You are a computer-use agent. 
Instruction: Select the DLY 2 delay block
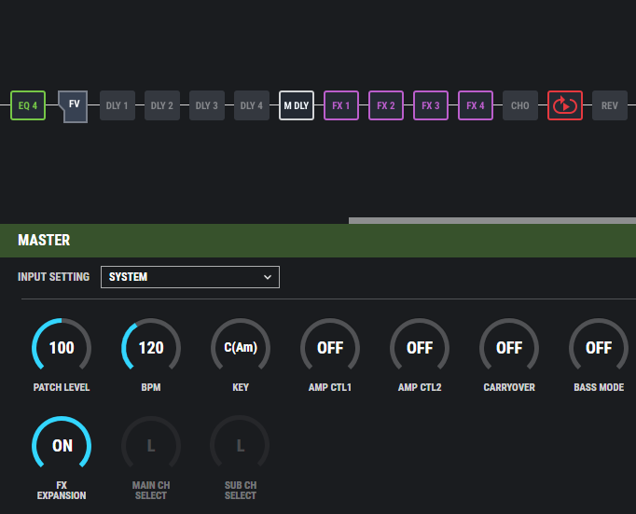[162, 105]
